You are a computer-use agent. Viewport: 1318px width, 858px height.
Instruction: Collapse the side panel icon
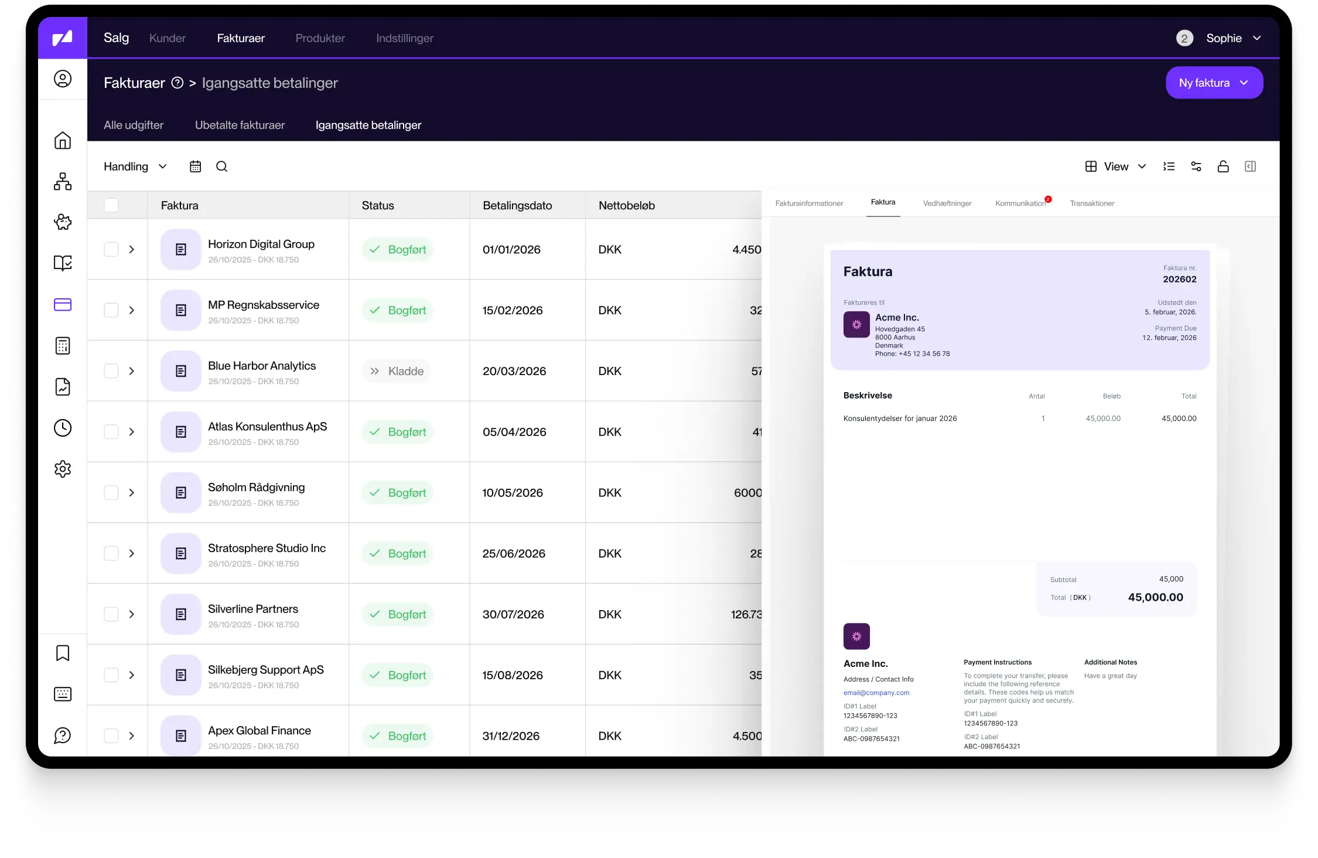[x=1249, y=166]
